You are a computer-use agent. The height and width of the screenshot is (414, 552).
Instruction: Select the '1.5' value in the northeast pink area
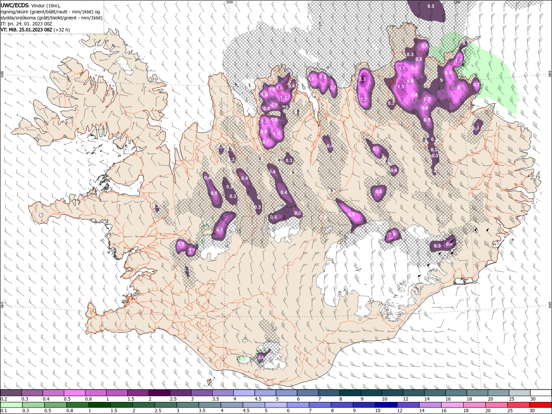[401, 87]
